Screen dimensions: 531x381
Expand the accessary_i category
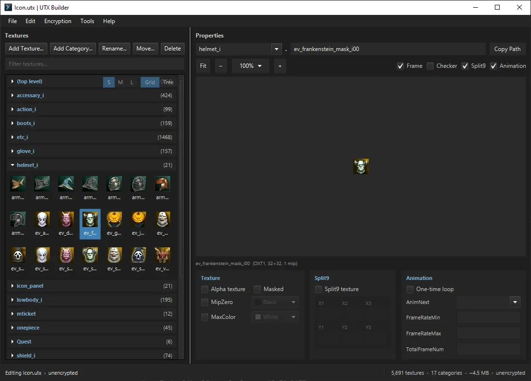pos(13,95)
